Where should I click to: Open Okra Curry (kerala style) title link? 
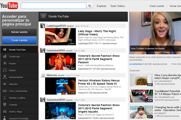click(168, 77)
